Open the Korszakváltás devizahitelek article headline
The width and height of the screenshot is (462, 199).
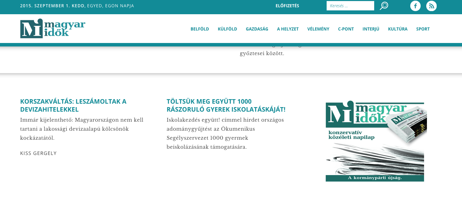pyautogui.click(x=73, y=105)
